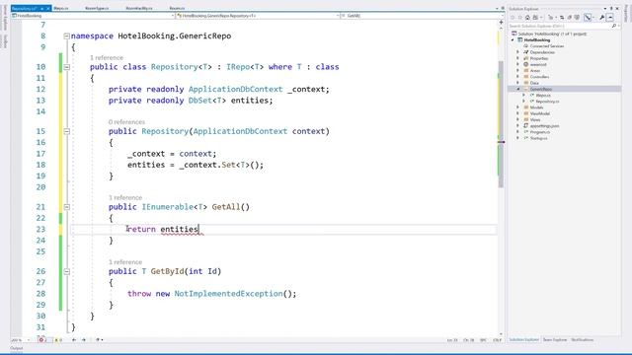Show CodeLens '1 reference' above GetById
Viewport: 632px width, 355px height.
click(x=125, y=262)
